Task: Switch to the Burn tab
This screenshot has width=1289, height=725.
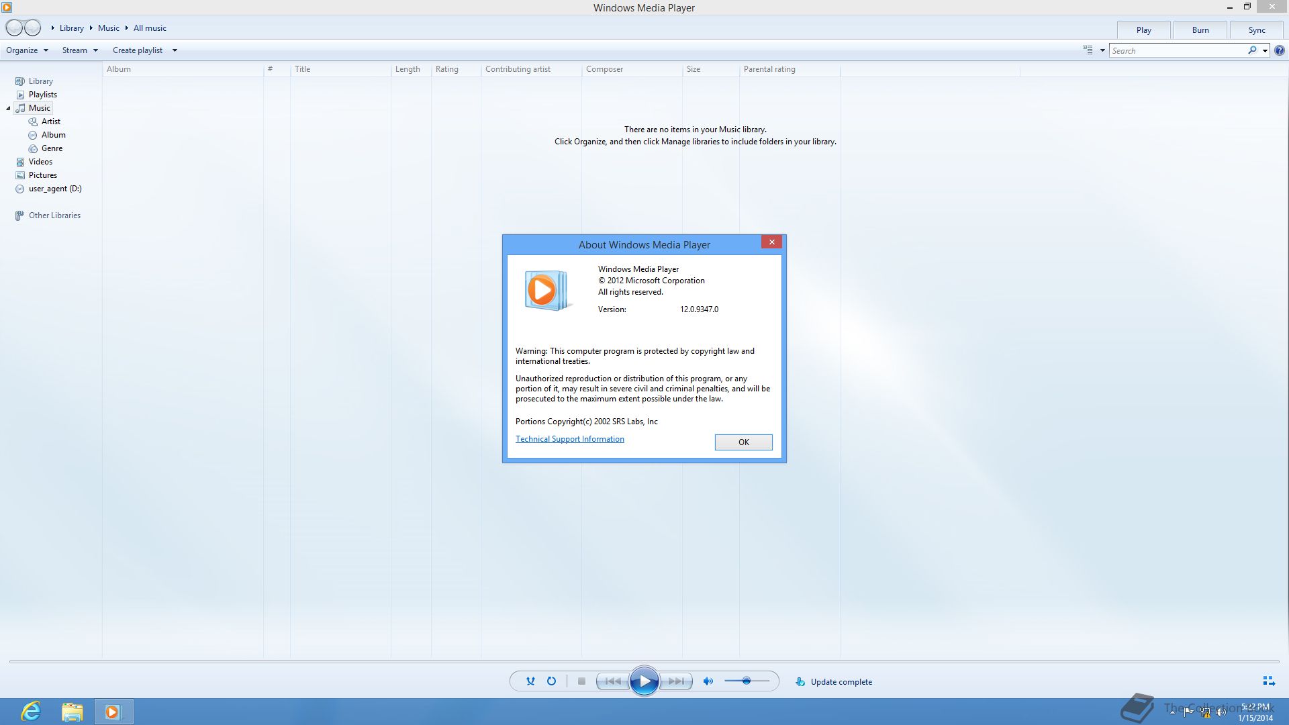Action: click(1200, 30)
